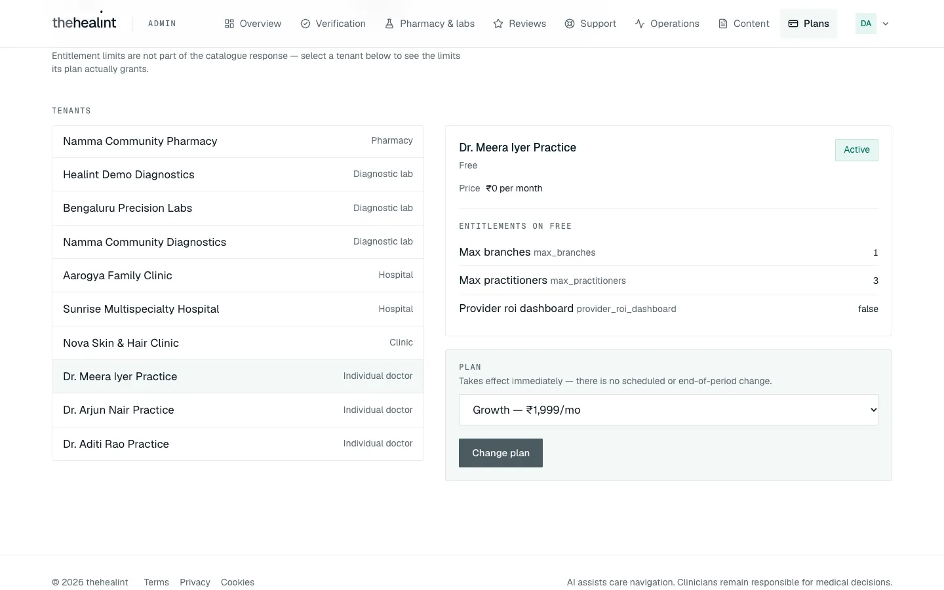The image size is (944, 590).
Task: Select tenant Namma Community Diagnostics
Action: [238, 242]
